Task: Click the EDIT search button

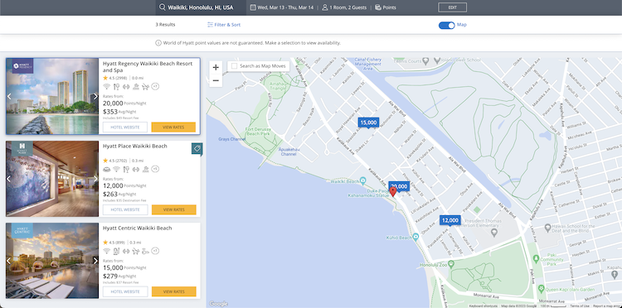Action: pos(452,7)
